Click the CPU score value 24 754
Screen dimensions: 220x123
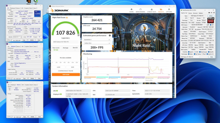coord(97,29)
